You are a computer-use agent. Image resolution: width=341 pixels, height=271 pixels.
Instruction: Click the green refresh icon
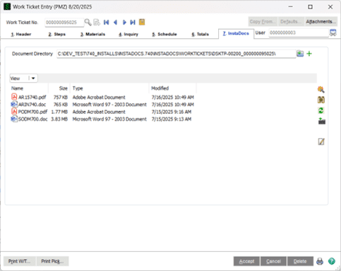(321, 110)
